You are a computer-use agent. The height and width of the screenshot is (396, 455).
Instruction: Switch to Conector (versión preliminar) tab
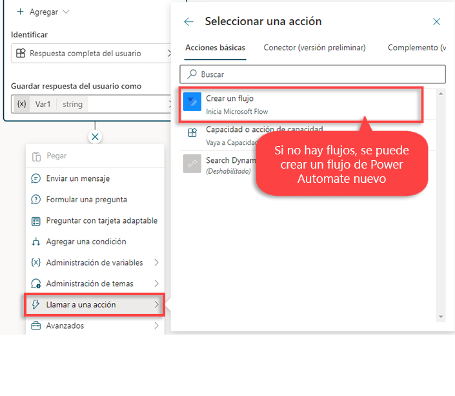click(314, 48)
